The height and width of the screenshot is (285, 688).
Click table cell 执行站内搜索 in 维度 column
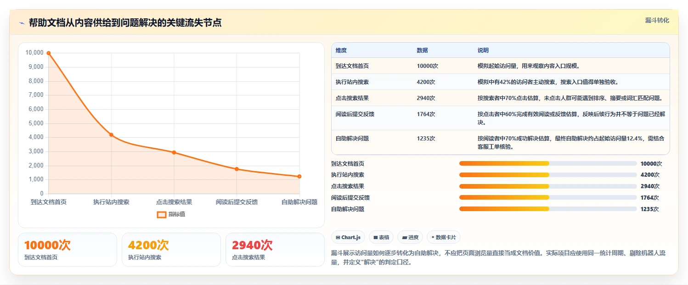[352, 82]
